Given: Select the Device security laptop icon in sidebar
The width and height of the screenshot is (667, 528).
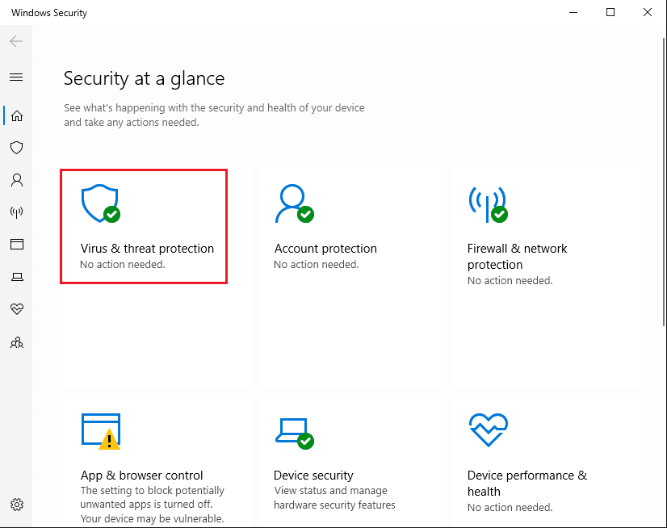Looking at the screenshot, I should (x=16, y=277).
